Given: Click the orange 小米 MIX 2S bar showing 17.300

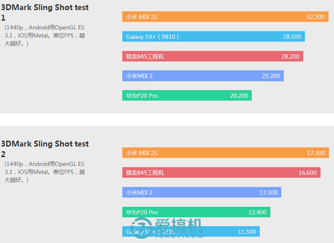Looking at the screenshot, I should pyautogui.click(x=226, y=152).
